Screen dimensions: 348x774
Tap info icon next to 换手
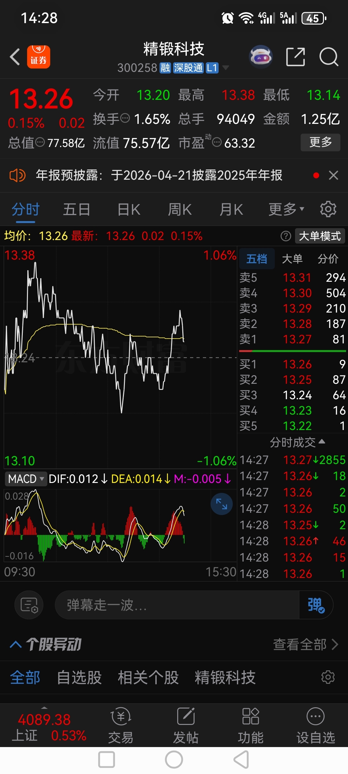125,118
